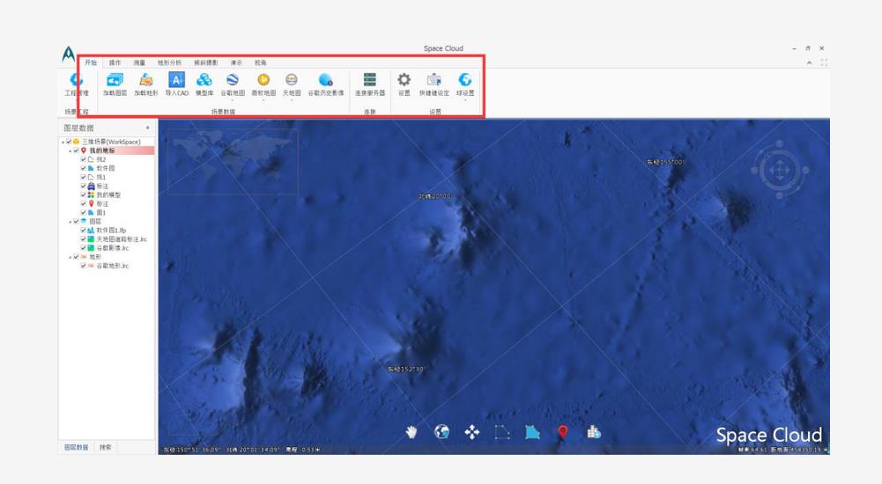
Task: Select the hand pan tool on bottom toolbar
Action: (x=411, y=431)
